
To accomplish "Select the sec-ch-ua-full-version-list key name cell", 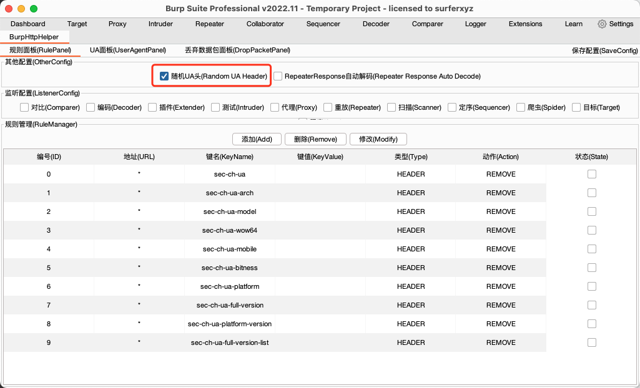I will pyautogui.click(x=230, y=342).
